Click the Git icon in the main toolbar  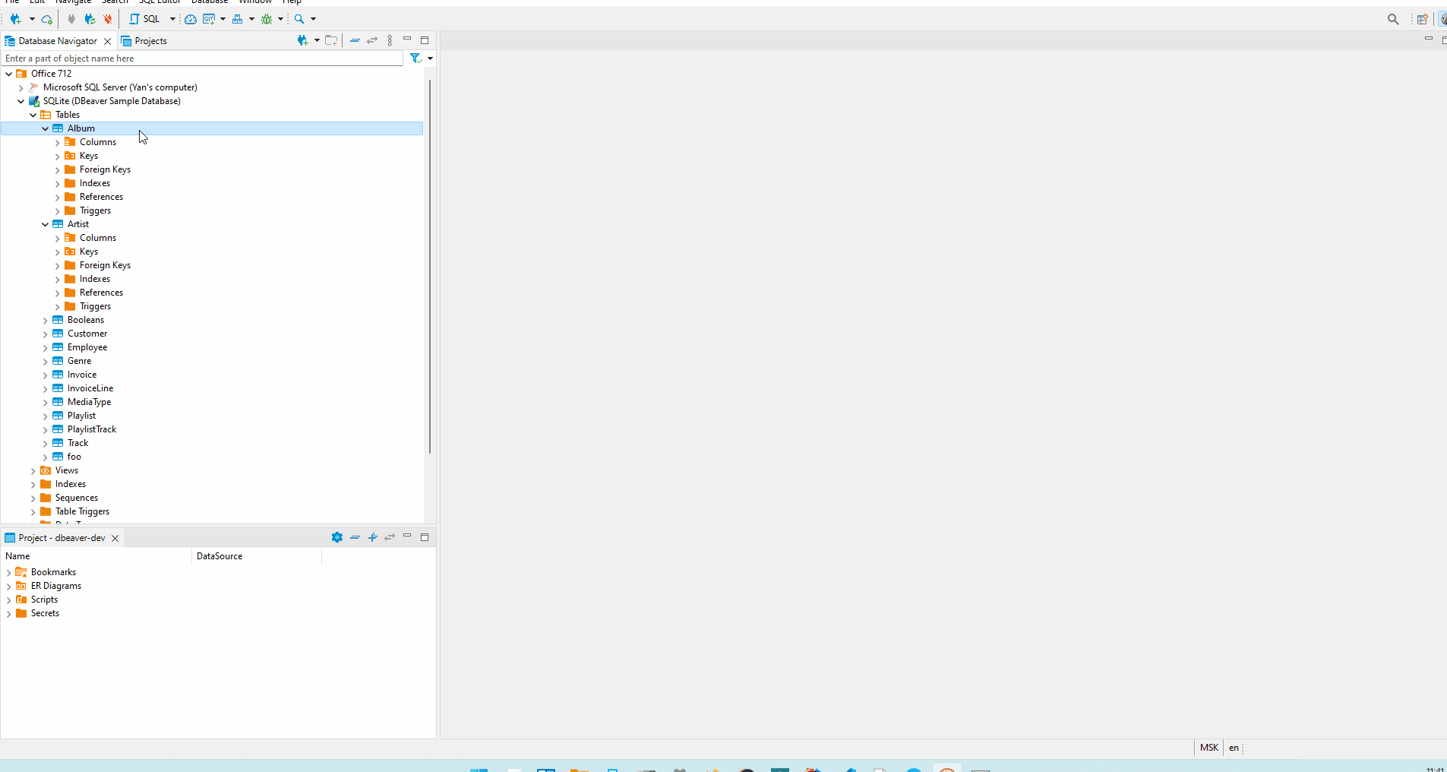(x=209, y=19)
